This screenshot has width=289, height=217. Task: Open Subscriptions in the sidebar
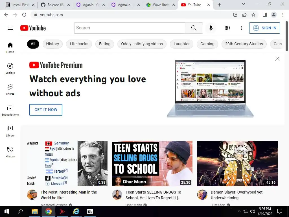pos(10,110)
